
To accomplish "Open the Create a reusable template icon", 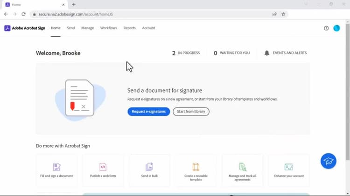I will pos(196,167).
